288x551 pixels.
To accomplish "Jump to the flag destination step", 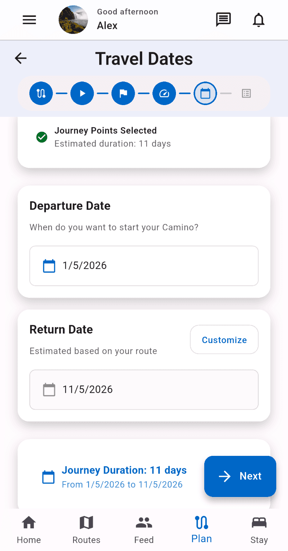I will click(x=123, y=93).
